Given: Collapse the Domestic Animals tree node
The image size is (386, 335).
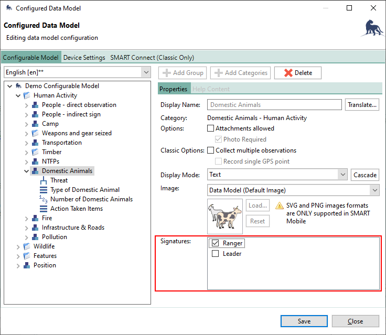Looking at the screenshot, I should pyautogui.click(x=27, y=171).
